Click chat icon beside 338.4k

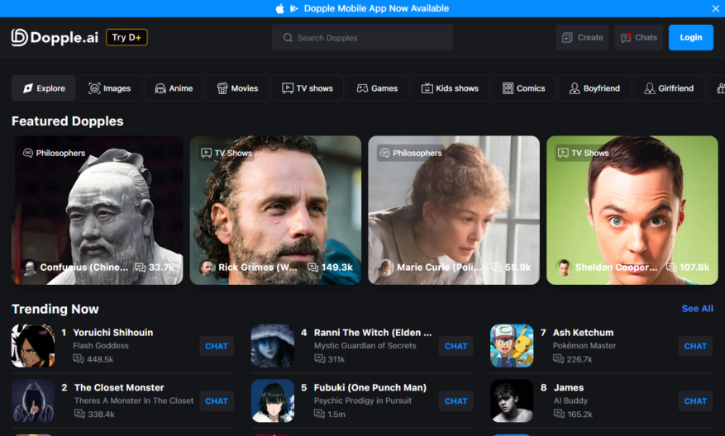click(79, 414)
